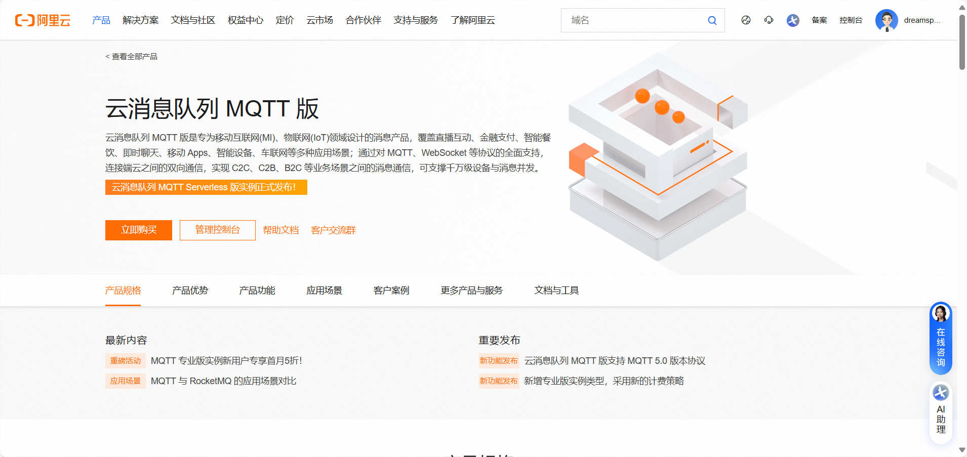Click the 应用场景 tag under 最新内容
This screenshot has width=967, height=457.
coord(126,381)
